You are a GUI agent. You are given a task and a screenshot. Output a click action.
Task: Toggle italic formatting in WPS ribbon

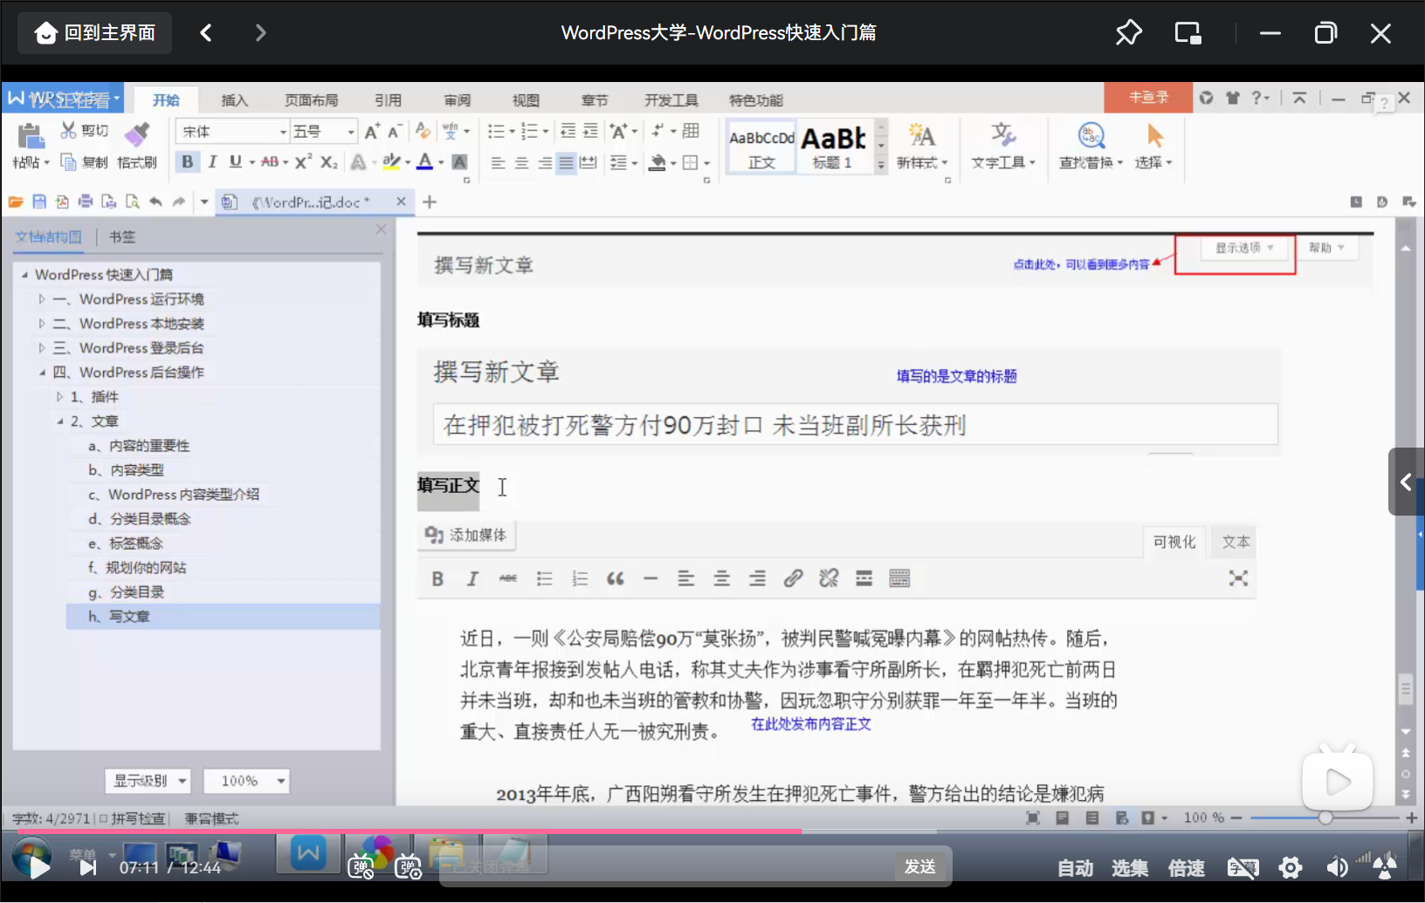pyautogui.click(x=211, y=161)
